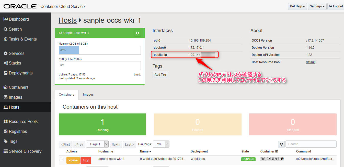Pause the WebLogic container

[x=73, y=160]
